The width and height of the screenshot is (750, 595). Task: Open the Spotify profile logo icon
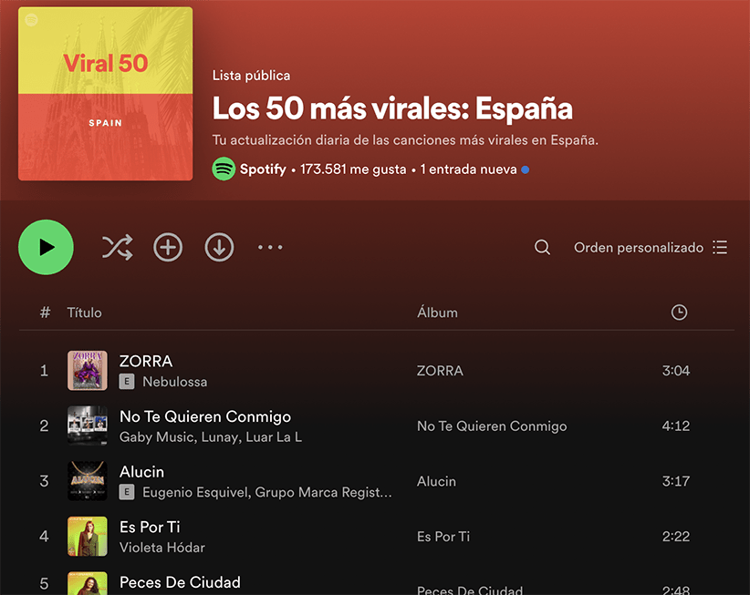[x=224, y=169]
